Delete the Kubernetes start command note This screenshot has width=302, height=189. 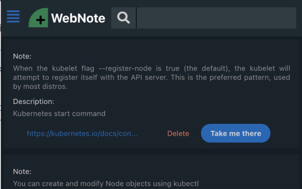178,133
